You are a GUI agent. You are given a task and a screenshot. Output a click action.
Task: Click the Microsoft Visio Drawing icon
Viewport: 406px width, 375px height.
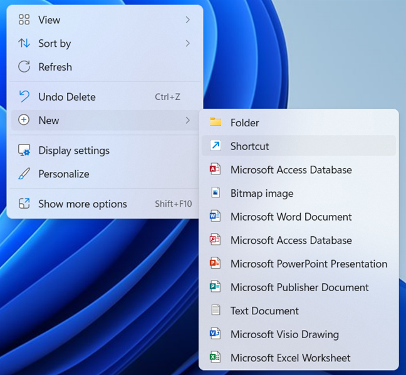215,333
